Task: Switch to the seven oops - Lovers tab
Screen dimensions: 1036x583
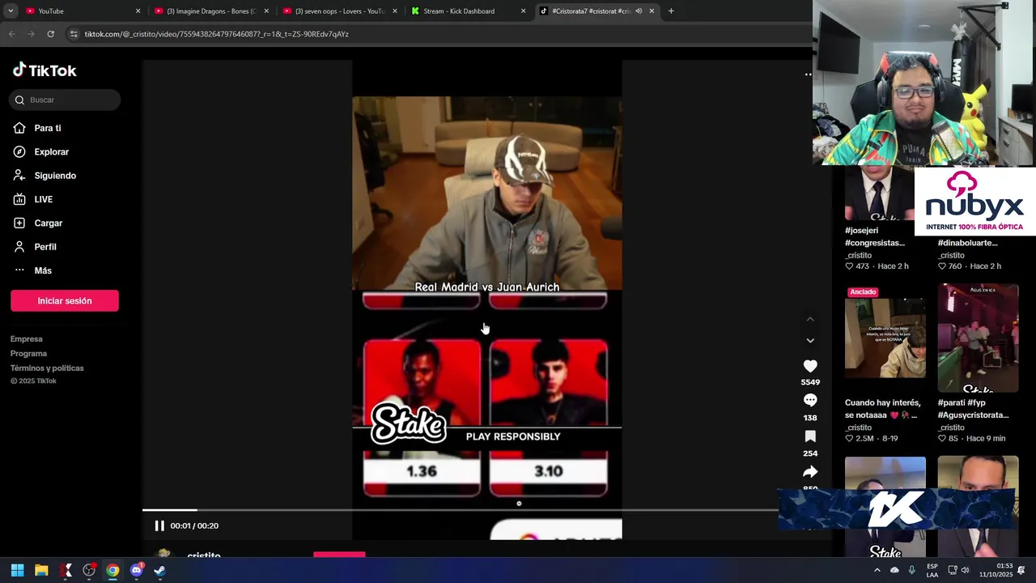Action: [x=340, y=11]
